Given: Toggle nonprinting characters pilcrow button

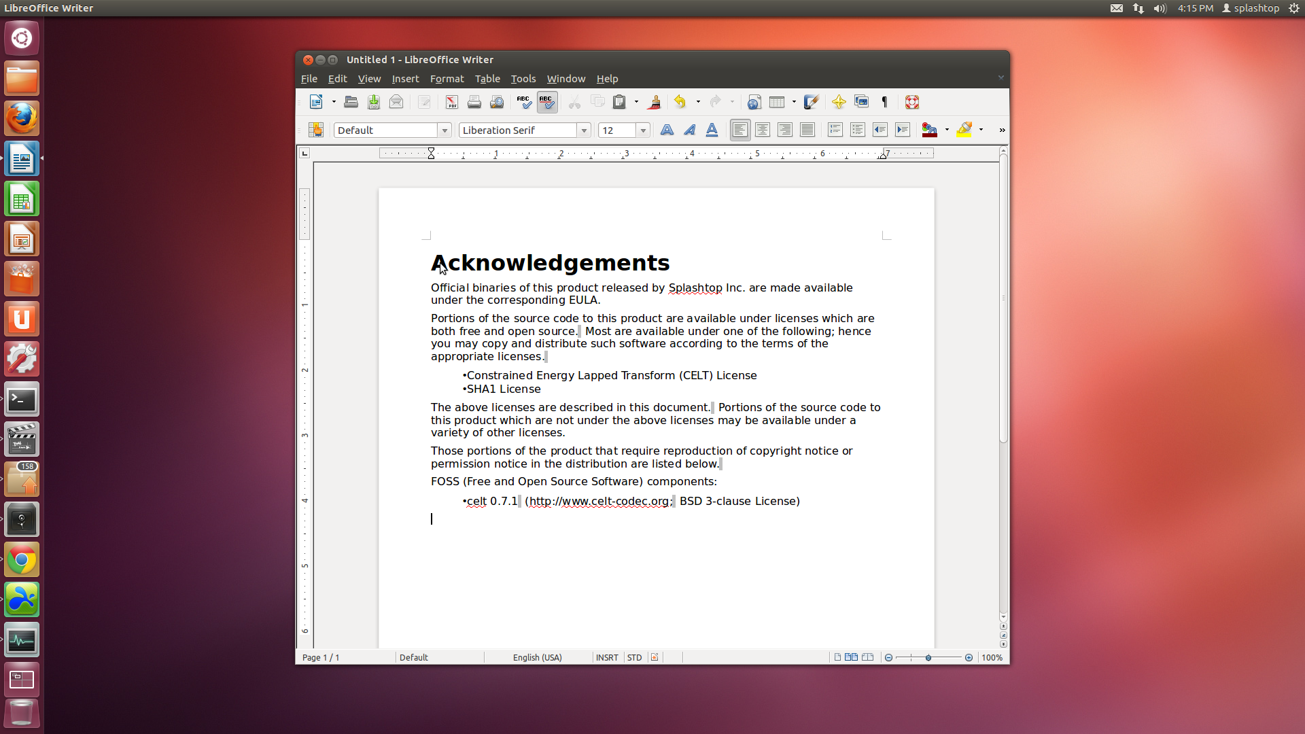Looking at the screenshot, I should click(x=884, y=102).
